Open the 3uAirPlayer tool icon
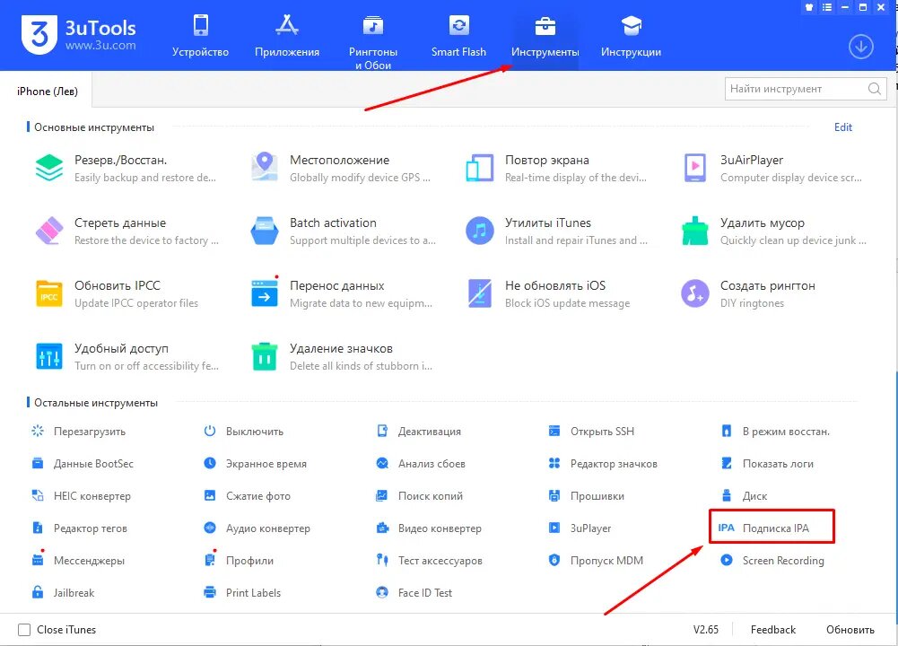This screenshot has height=646, width=898. pos(694,168)
